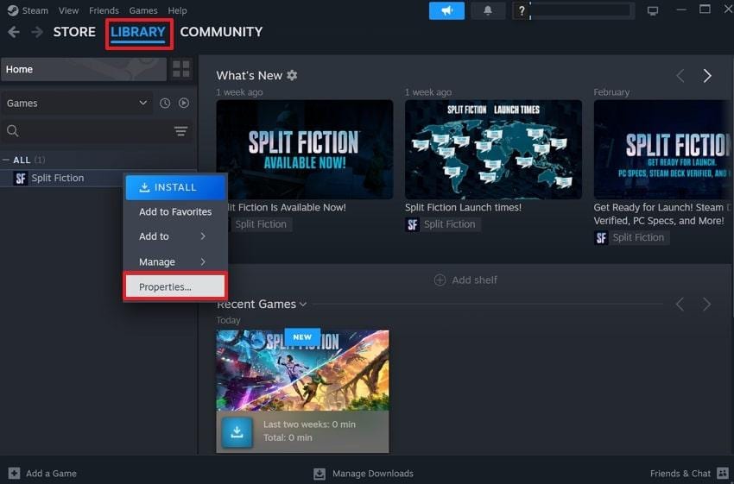Open advanced filter options icon
This screenshot has width=734, height=484.
point(180,131)
